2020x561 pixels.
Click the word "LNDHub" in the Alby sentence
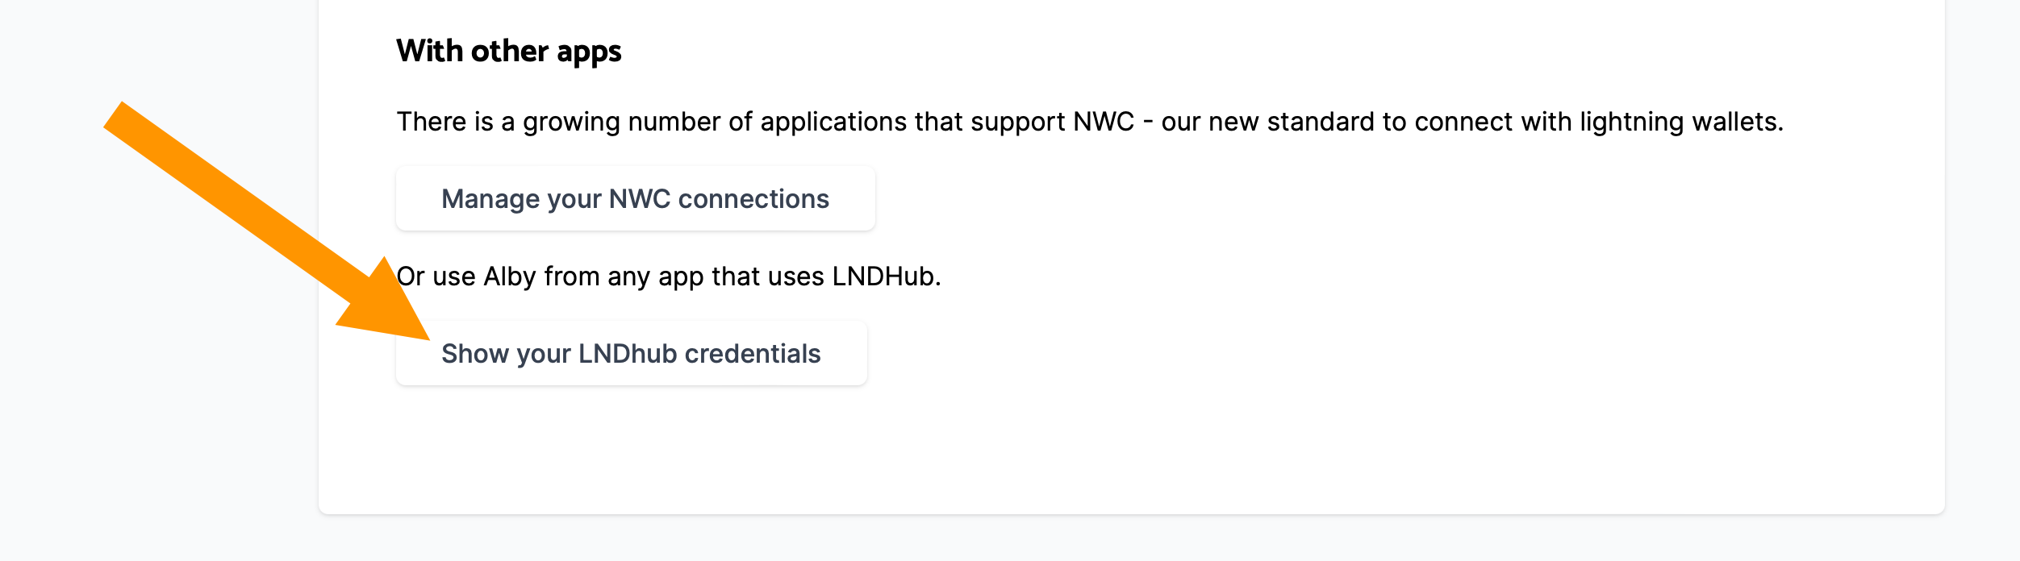coord(883,276)
